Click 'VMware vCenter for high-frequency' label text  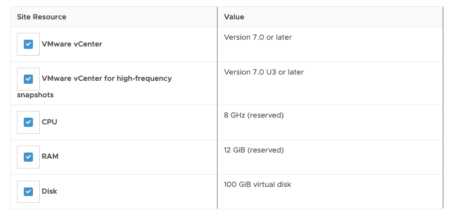point(107,78)
